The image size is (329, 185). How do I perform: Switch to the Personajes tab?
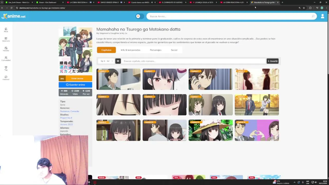(156, 50)
